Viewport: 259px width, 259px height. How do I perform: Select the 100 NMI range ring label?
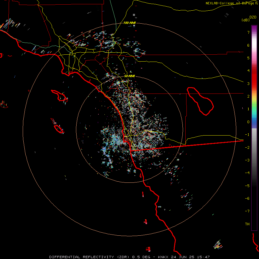[129, 23]
